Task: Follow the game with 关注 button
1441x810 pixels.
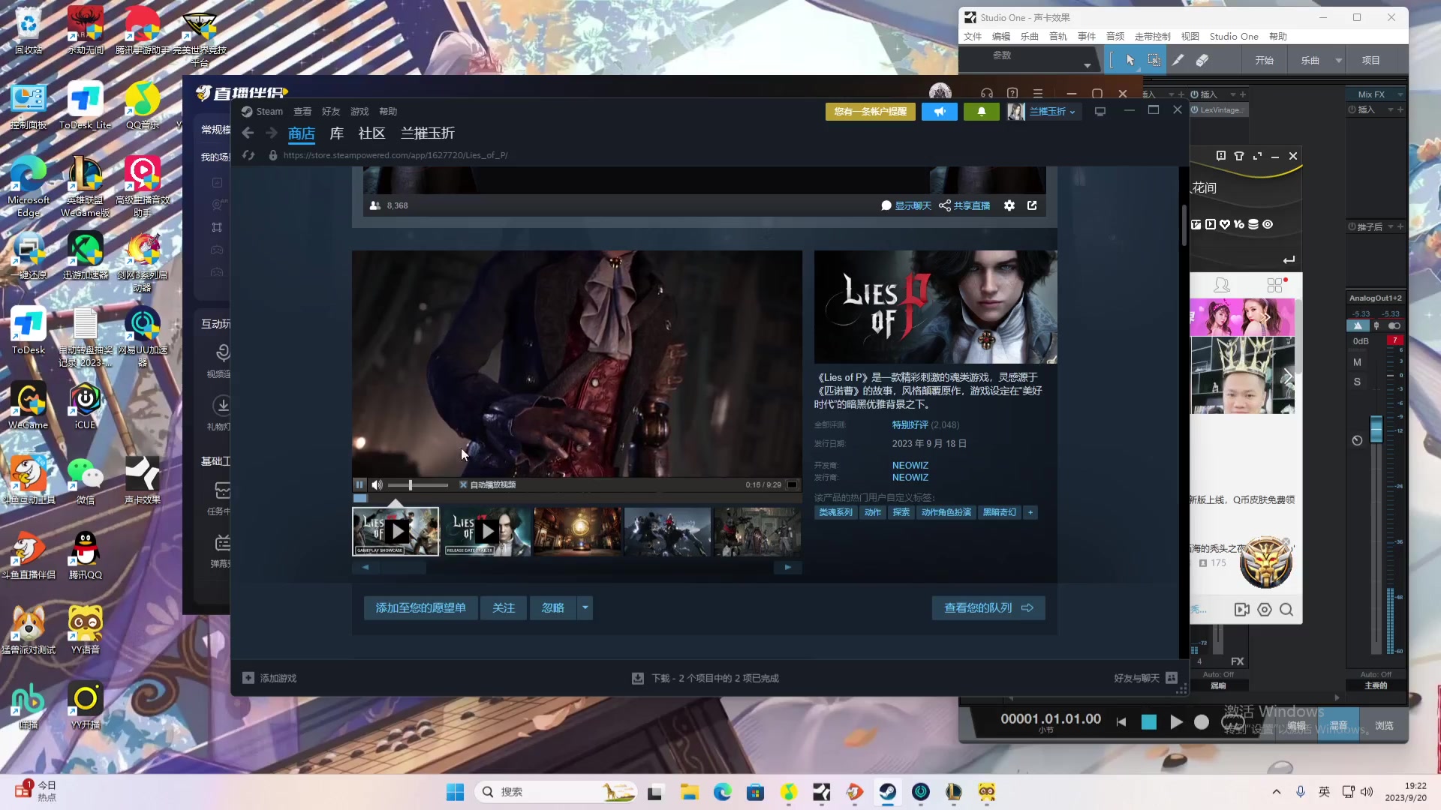Action: [504, 608]
